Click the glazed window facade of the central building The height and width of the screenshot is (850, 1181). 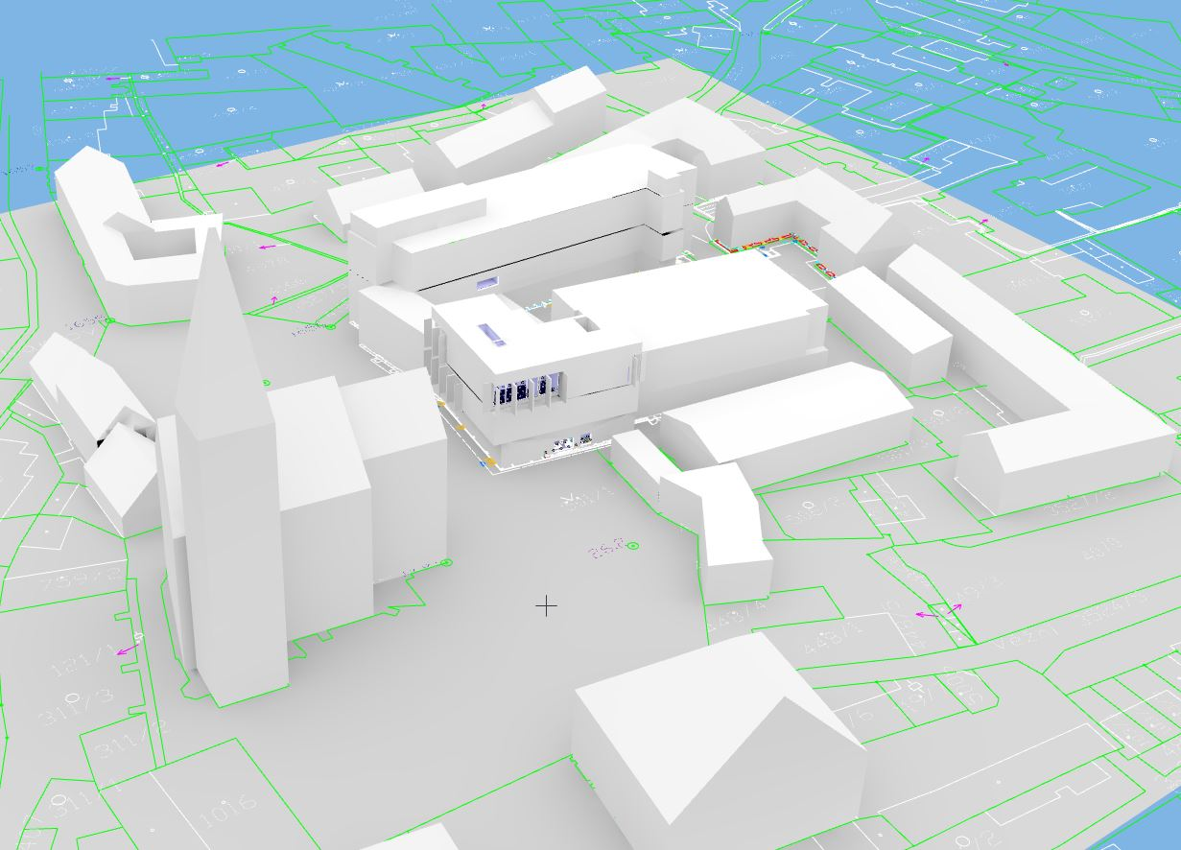coord(523,391)
